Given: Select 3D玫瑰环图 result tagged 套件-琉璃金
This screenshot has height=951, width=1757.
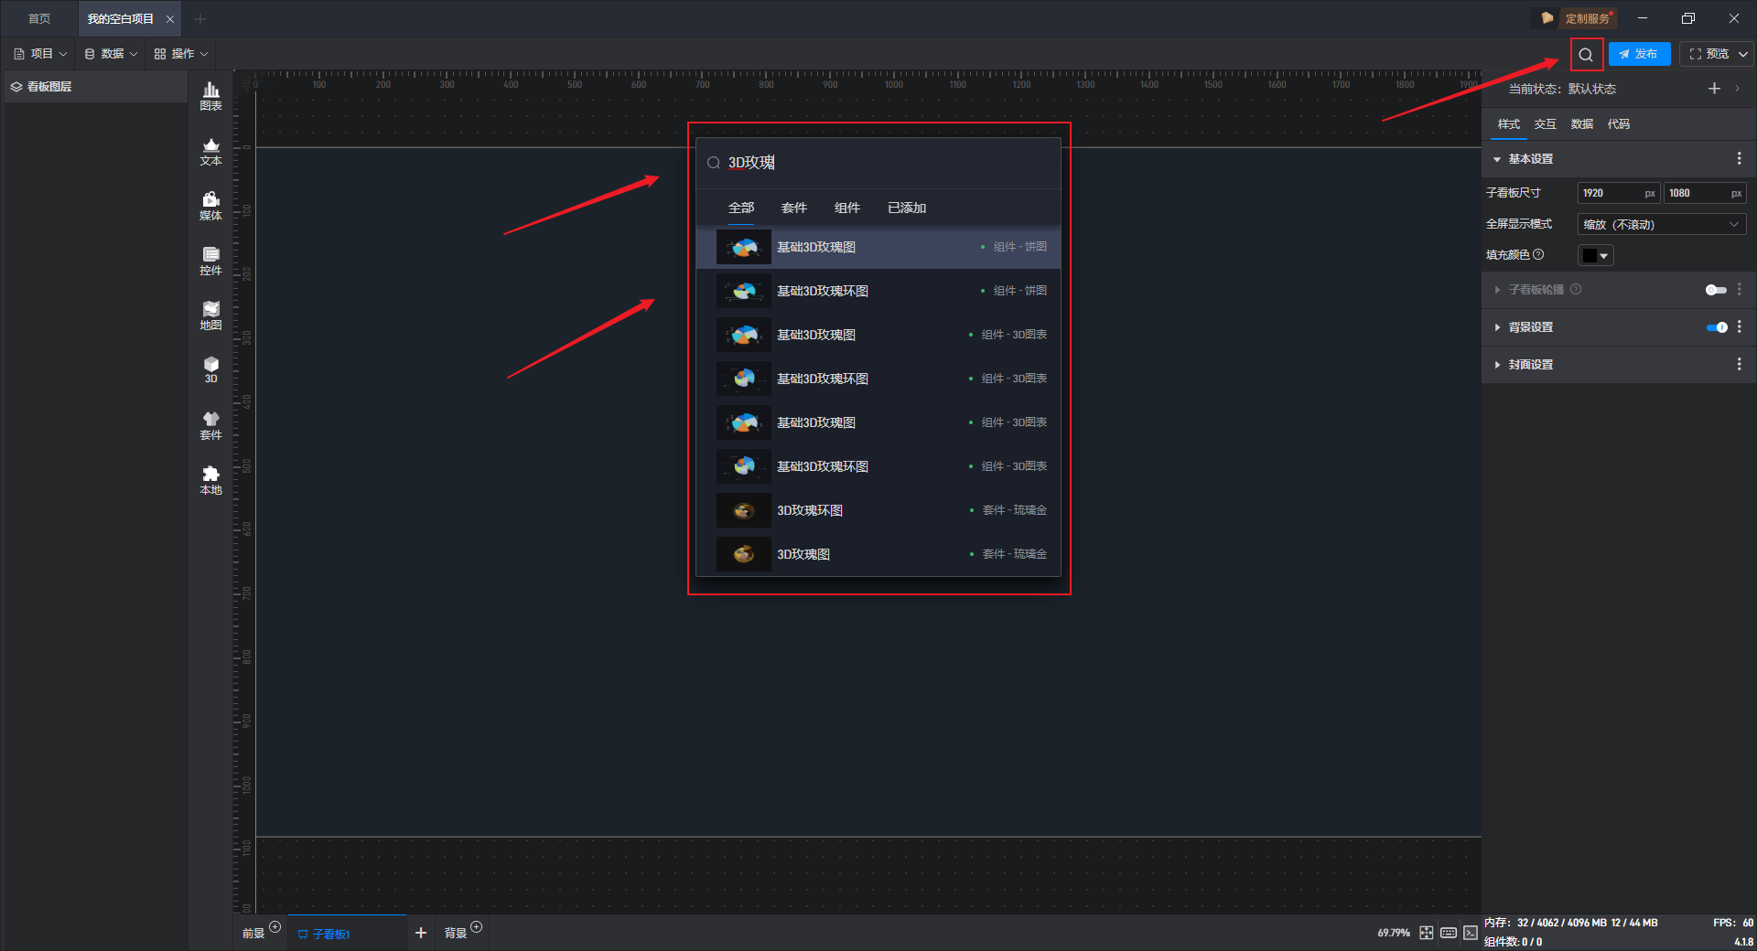Looking at the screenshot, I should 878,510.
